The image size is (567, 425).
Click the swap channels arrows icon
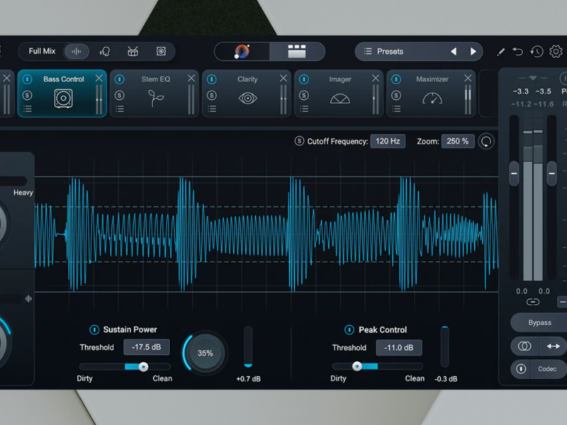pos(553,346)
